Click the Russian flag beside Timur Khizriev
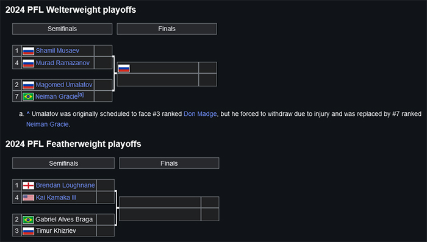This screenshot has height=242, width=427. [x=28, y=231]
